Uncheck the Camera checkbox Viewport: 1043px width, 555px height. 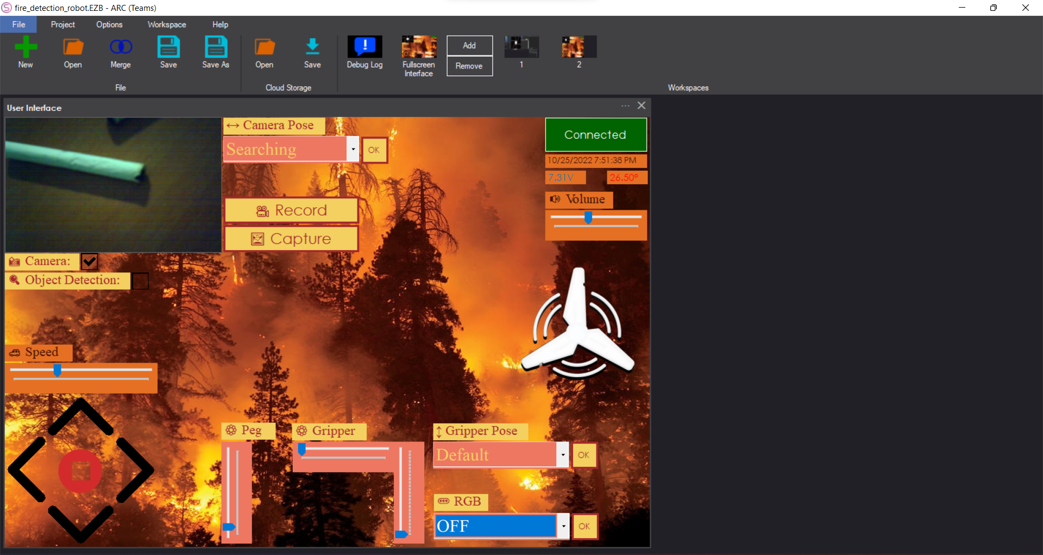pos(89,261)
